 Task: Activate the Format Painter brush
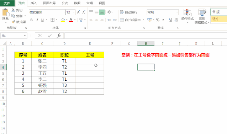(19, 22)
